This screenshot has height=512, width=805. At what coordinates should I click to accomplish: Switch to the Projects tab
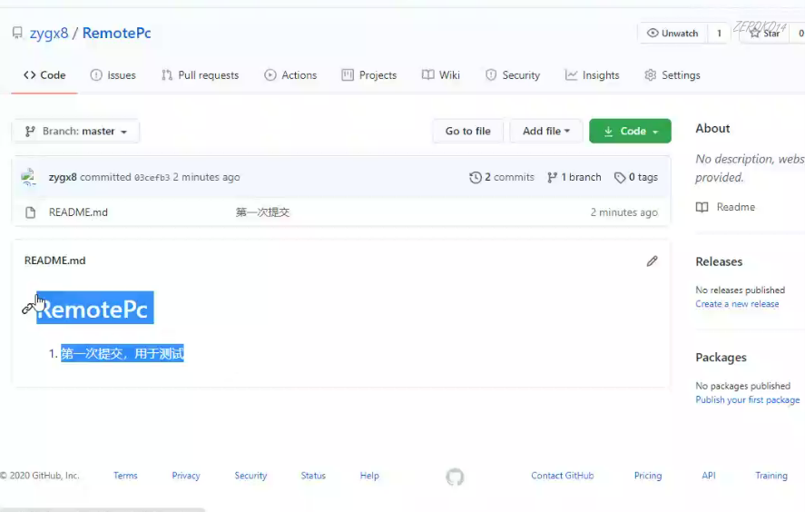pos(369,75)
